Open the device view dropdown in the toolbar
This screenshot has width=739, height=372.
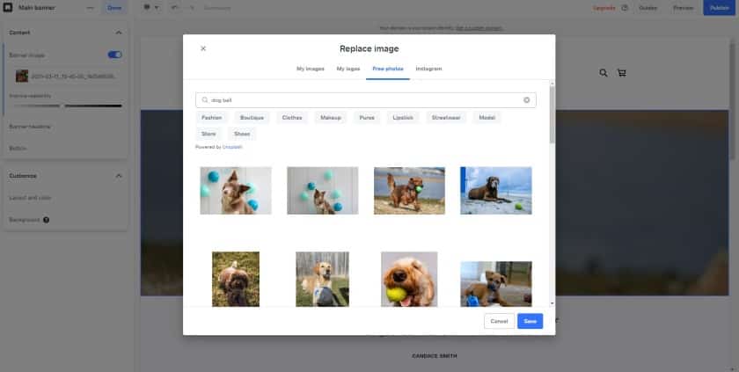click(x=150, y=8)
